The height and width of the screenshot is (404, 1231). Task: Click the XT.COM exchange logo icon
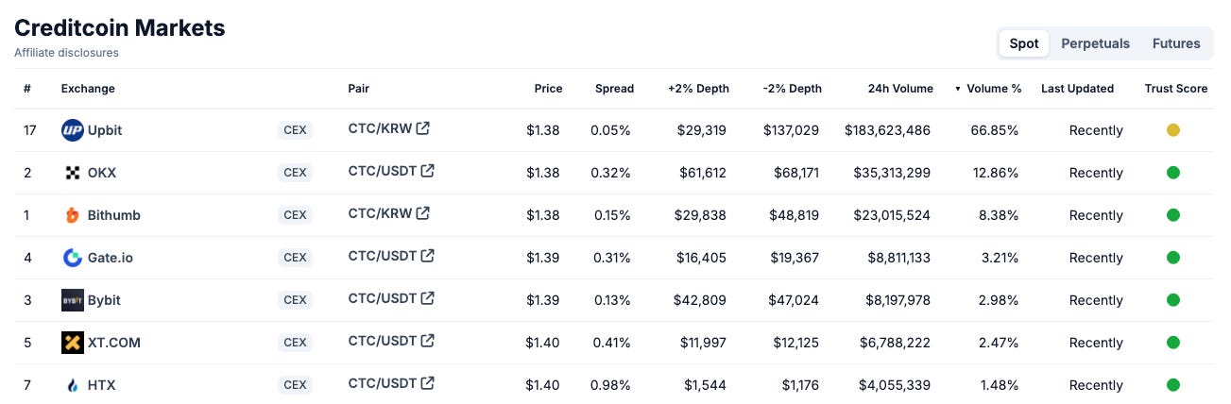coord(73,343)
